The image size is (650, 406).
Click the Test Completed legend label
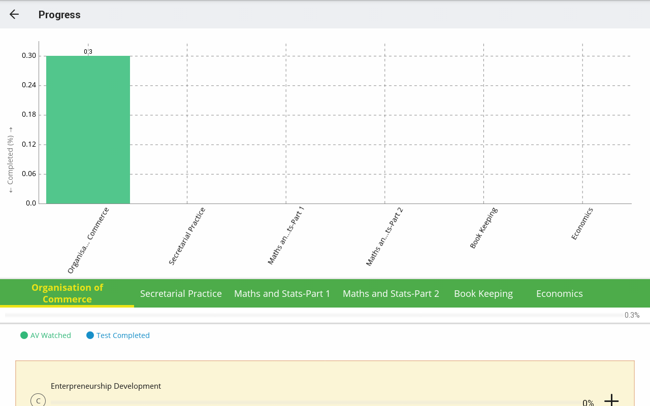click(123, 335)
